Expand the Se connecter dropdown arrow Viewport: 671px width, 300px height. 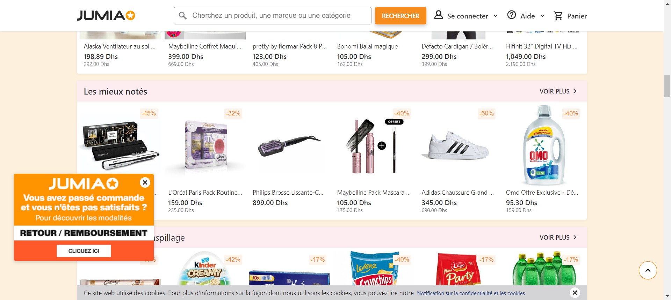pyautogui.click(x=496, y=16)
